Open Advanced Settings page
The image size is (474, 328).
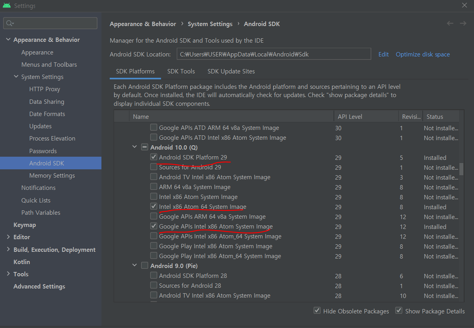(x=39, y=287)
